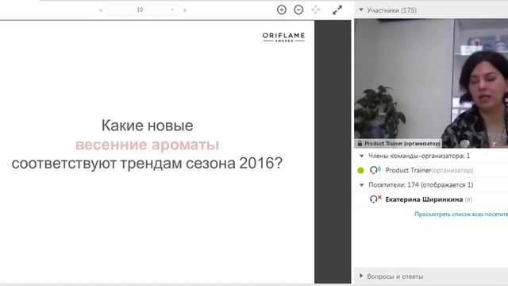Viewport: 508px width, 286px height.
Task: Zoom out with the minus icon
Action: pos(298,10)
